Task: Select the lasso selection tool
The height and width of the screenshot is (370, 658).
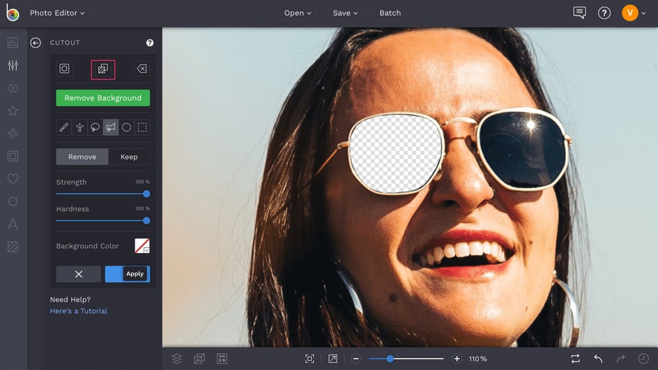Action: [95, 128]
